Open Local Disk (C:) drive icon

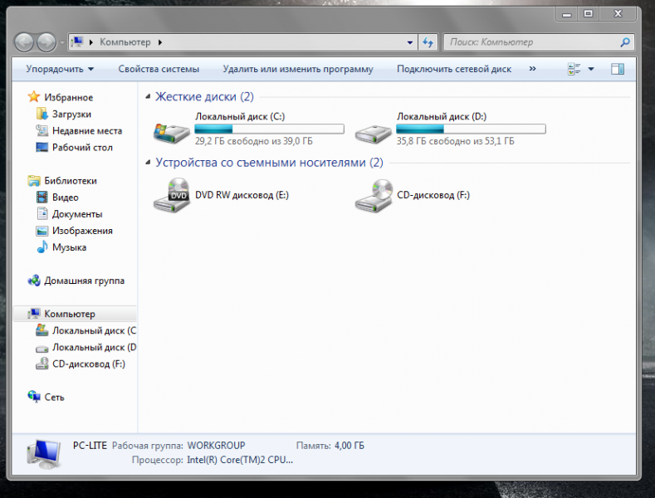(172, 130)
